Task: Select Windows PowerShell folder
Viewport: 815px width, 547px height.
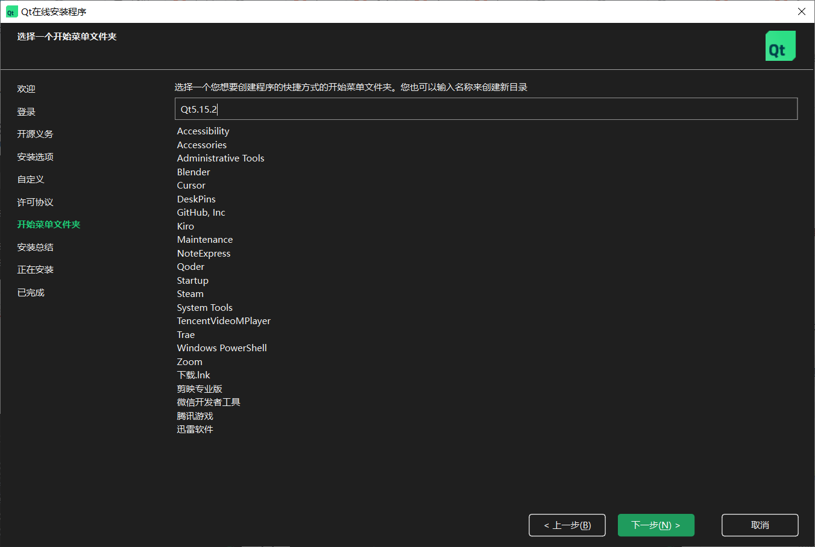Action: point(222,348)
